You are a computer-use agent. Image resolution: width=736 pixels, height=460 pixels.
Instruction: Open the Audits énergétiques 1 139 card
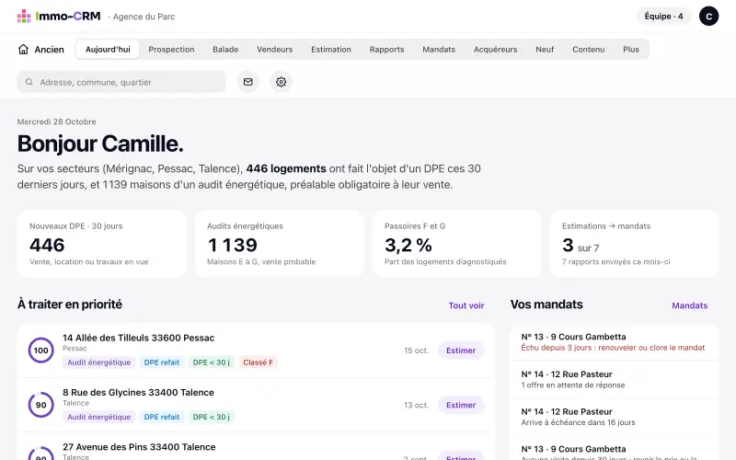click(x=280, y=244)
